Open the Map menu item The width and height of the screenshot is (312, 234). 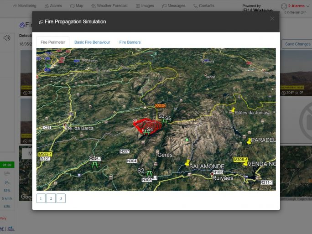(x=77, y=6)
